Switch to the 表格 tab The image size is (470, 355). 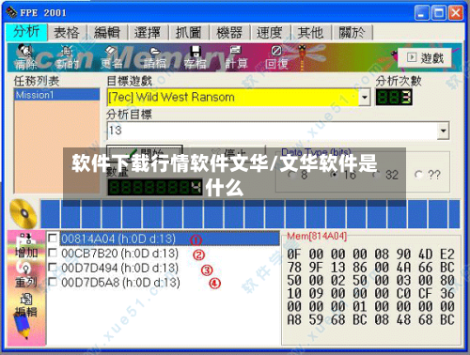(x=67, y=32)
